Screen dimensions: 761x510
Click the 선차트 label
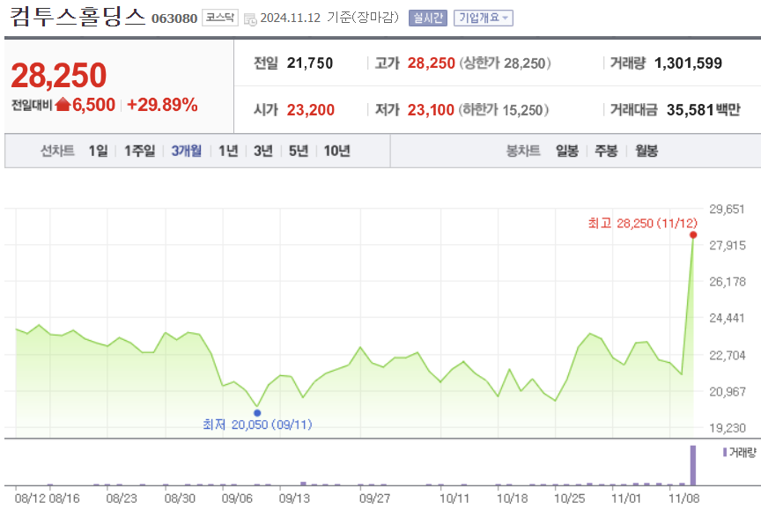57,151
